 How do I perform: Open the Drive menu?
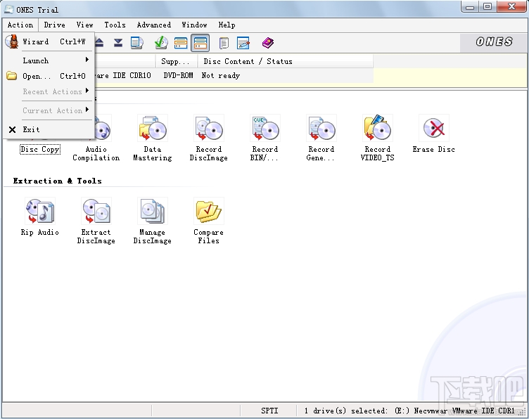pyautogui.click(x=55, y=25)
